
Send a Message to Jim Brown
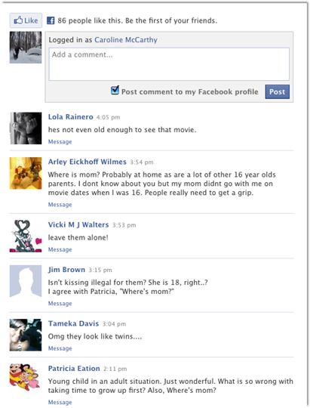pos(60,304)
